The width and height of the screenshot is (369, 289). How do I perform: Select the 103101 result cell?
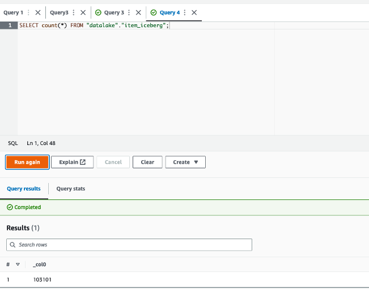(43, 279)
